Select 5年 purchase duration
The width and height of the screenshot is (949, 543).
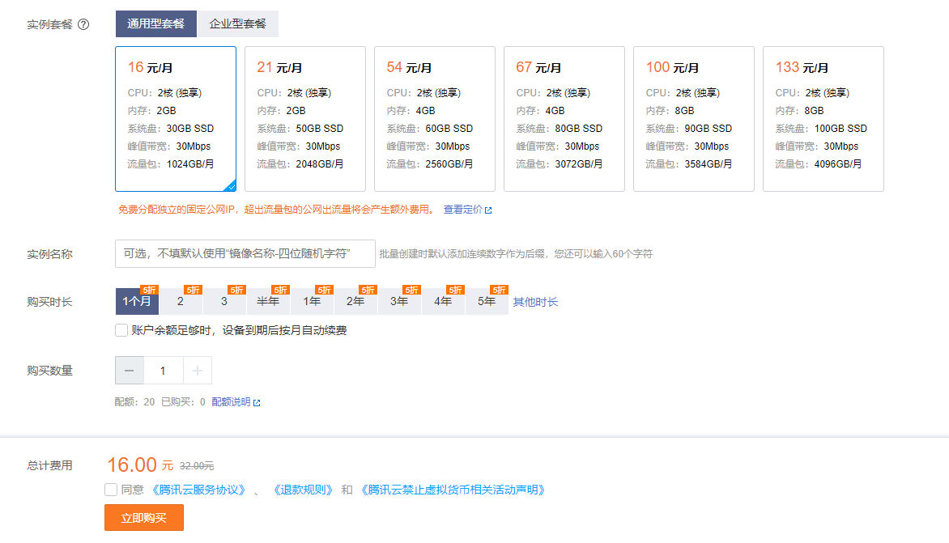[x=487, y=302]
